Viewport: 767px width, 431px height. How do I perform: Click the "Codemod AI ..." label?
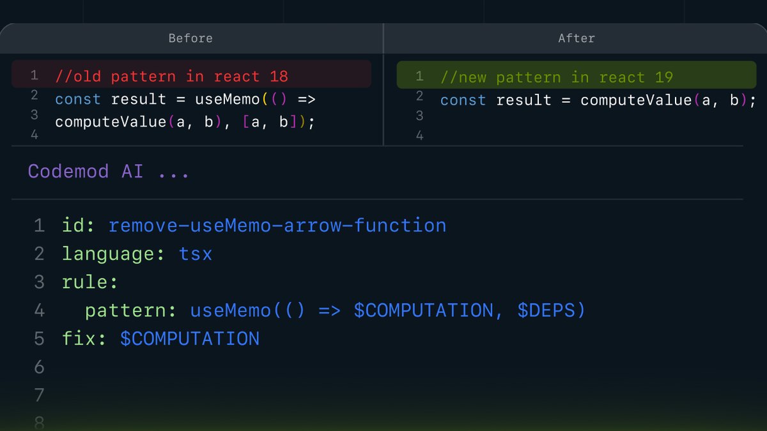tap(109, 171)
